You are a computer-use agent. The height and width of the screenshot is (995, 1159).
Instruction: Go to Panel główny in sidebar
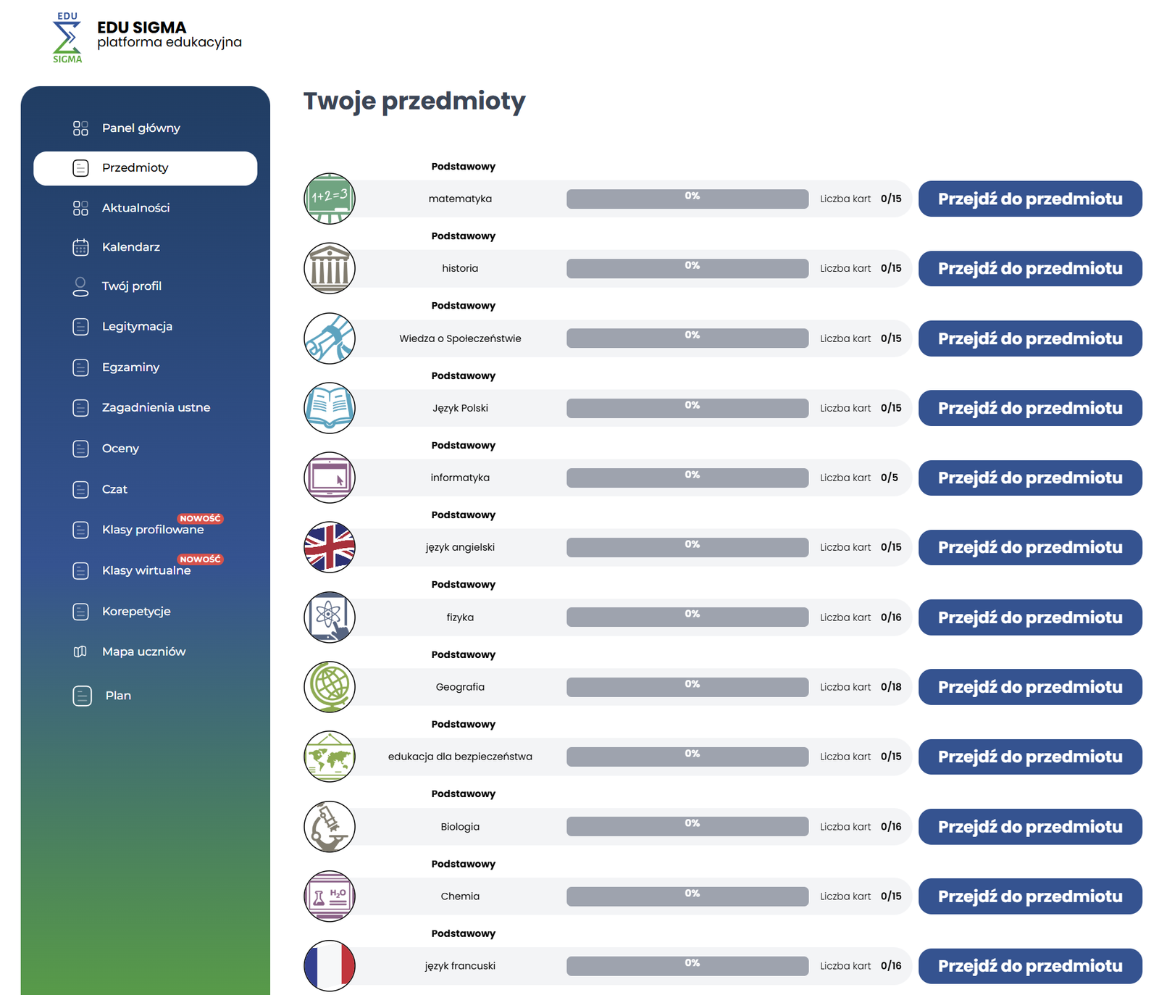click(141, 128)
